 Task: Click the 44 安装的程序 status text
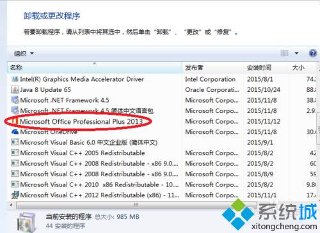[65, 226]
